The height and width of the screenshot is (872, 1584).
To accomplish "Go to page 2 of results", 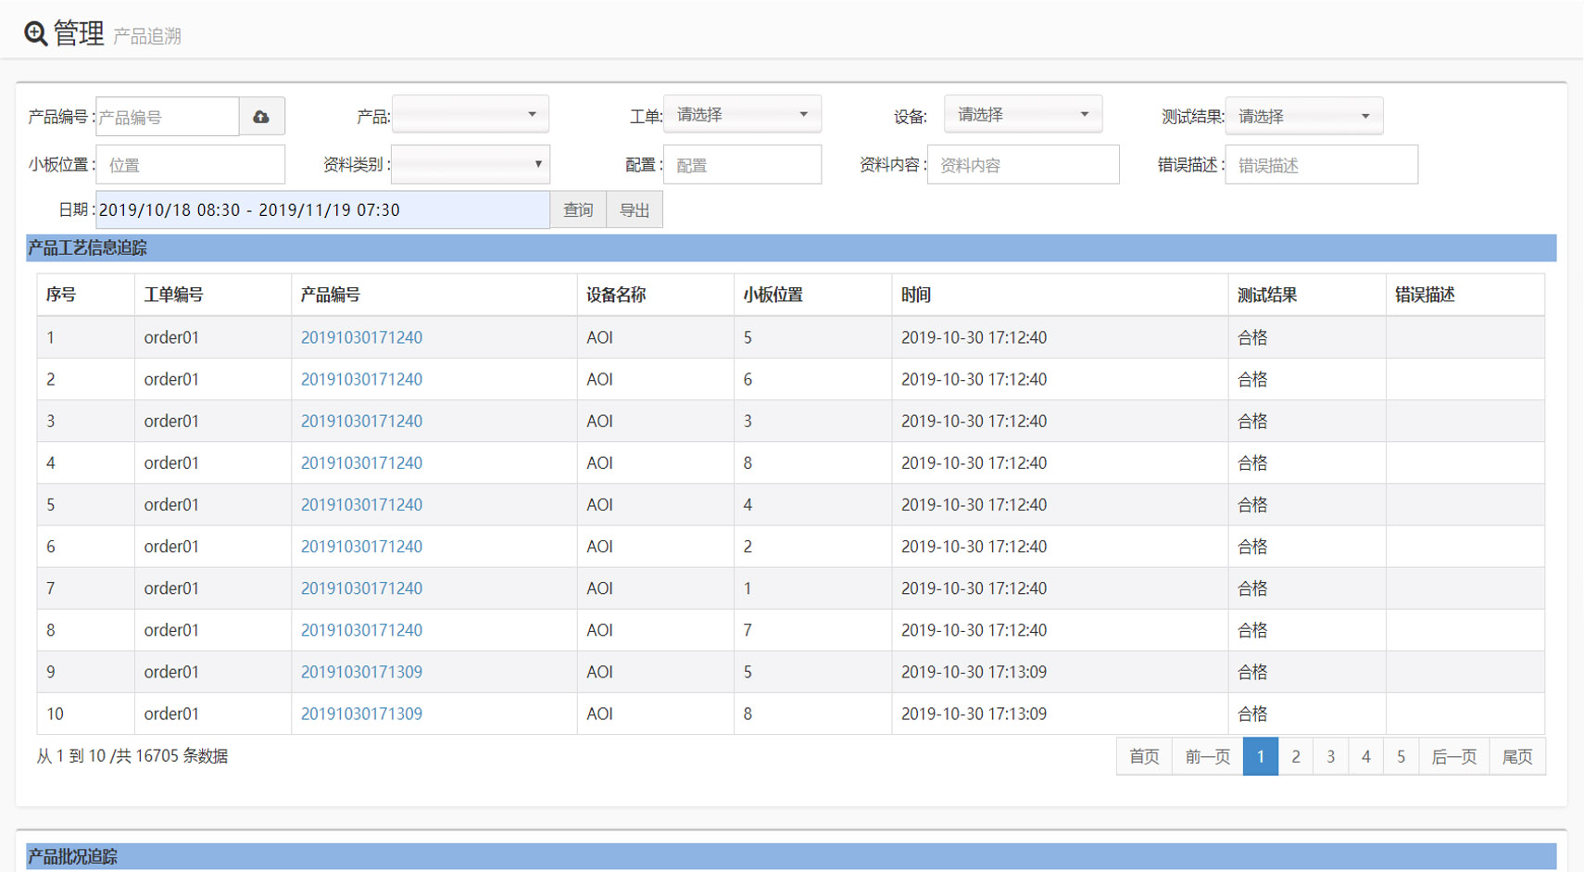I will tap(1295, 757).
